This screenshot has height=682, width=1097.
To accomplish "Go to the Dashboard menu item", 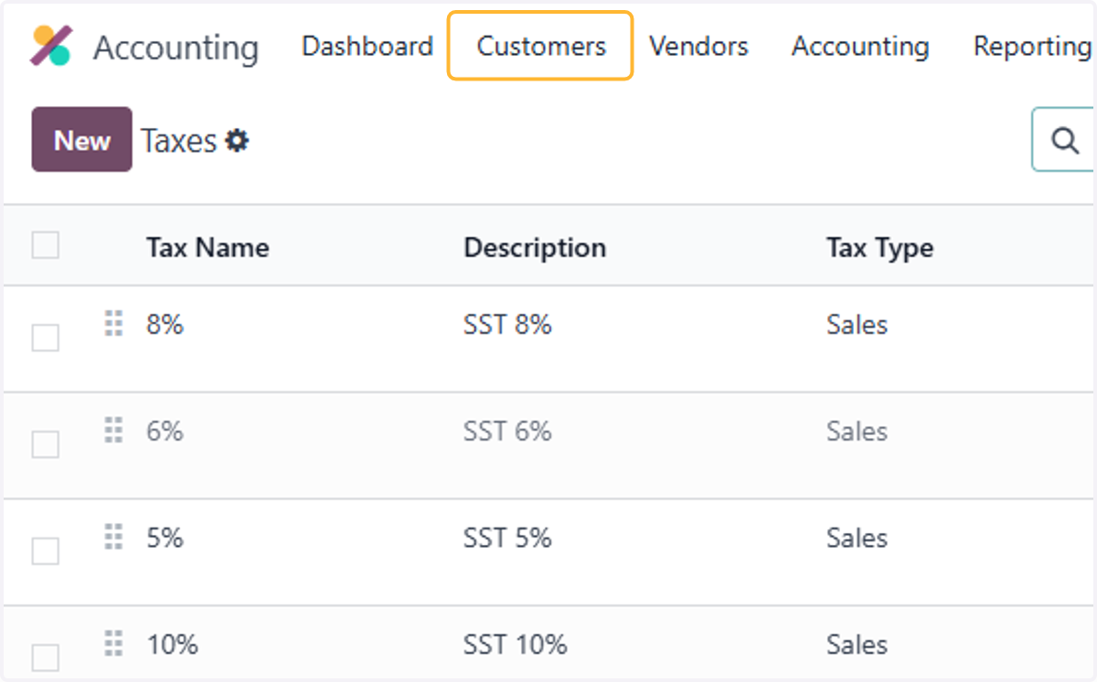I will (x=367, y=46).
